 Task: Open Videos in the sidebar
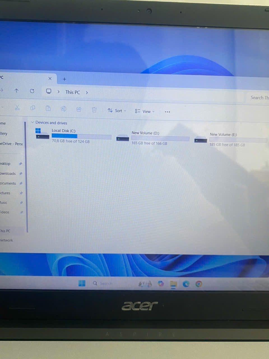click(x=4, y=212)
